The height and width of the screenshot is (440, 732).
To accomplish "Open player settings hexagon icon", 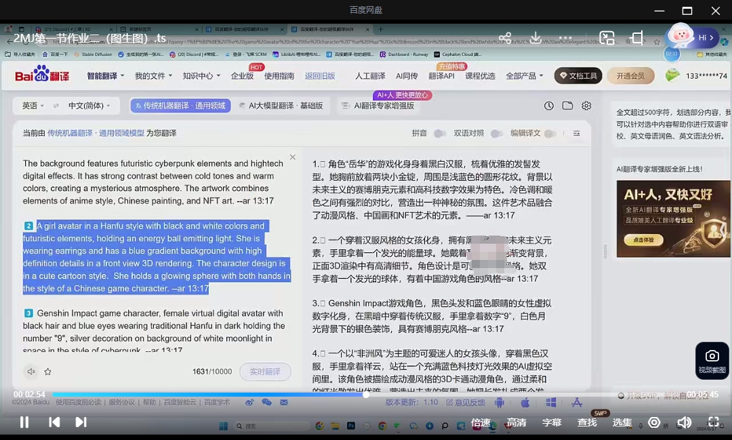I will pyautogui.click(x=654, y=422).
